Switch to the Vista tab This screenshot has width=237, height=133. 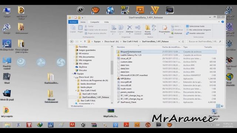click(x=106, y=22)
